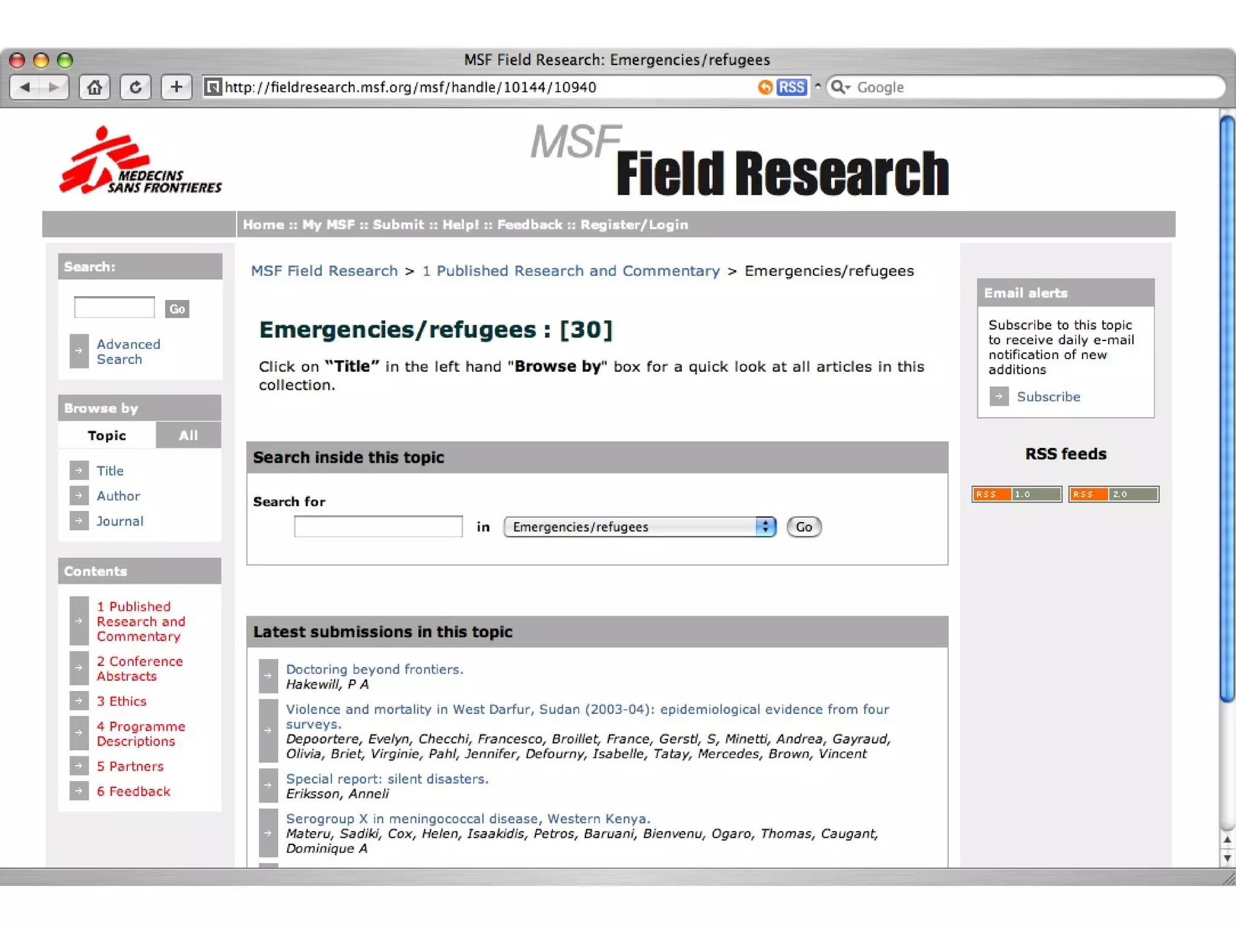The image size is (1236, 927).
Task: Click the add bookmark plus icon
Action: click(176, 88)
